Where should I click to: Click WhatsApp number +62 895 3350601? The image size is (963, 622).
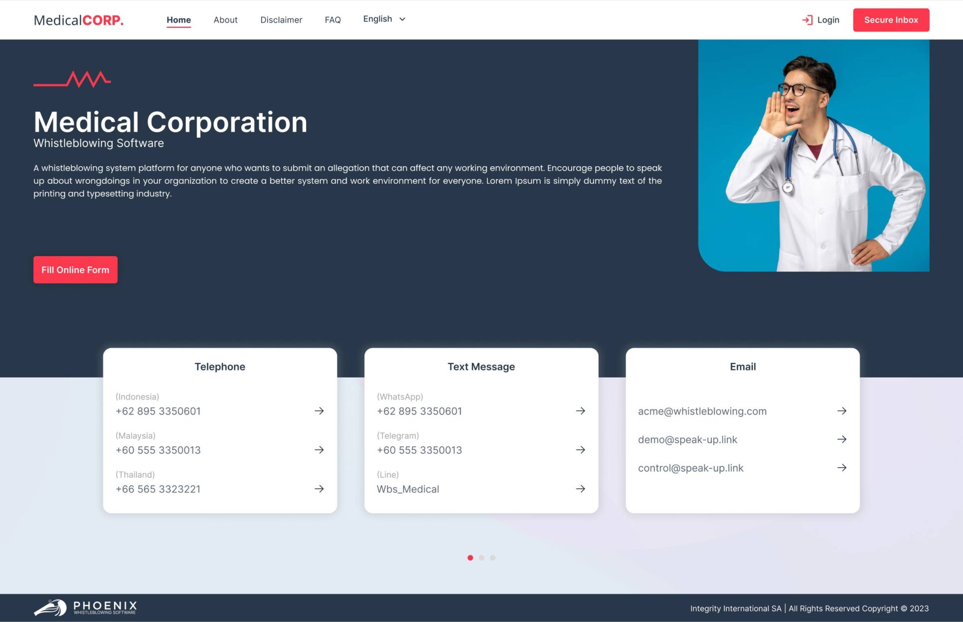pyautogui.click(x=419, y=411)
